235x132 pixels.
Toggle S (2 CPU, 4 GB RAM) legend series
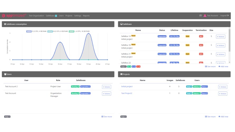coord(36,31)
